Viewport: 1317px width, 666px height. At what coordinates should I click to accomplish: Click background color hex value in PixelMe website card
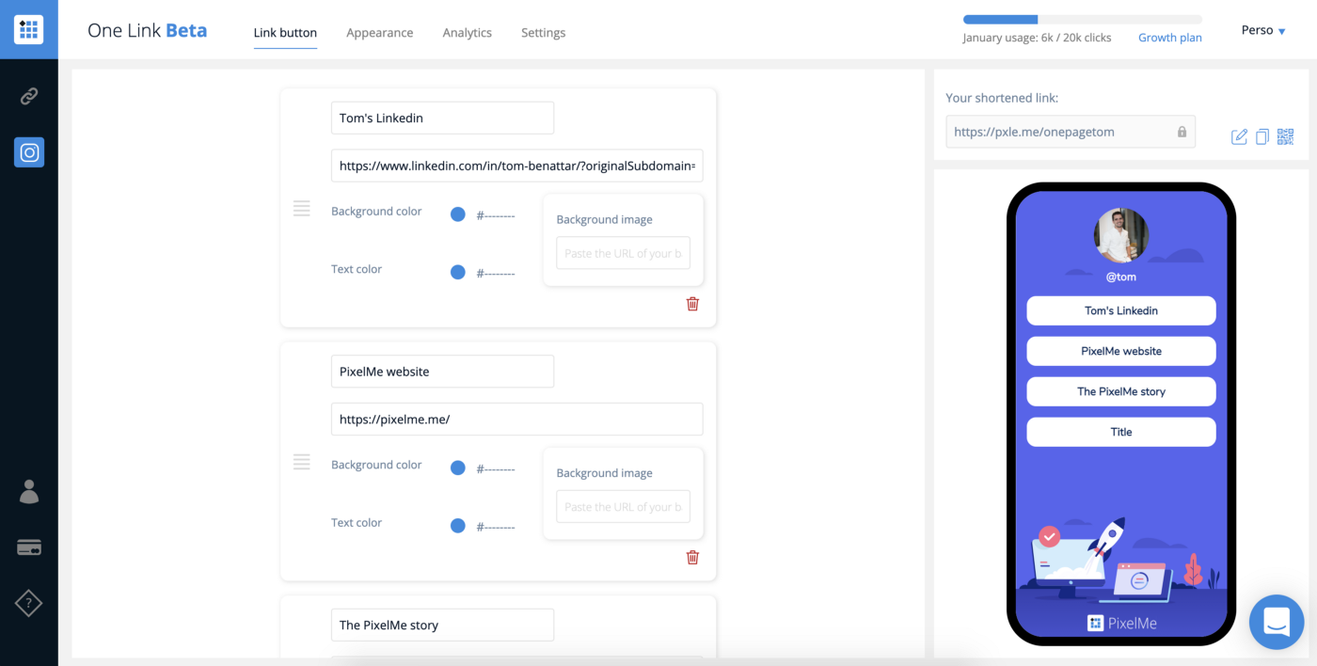496,468
